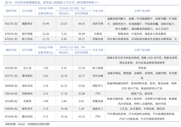This screenshot has height=127, width=181.
Task: Click R&D ratio value 4.71
Action: coord(46,117)
